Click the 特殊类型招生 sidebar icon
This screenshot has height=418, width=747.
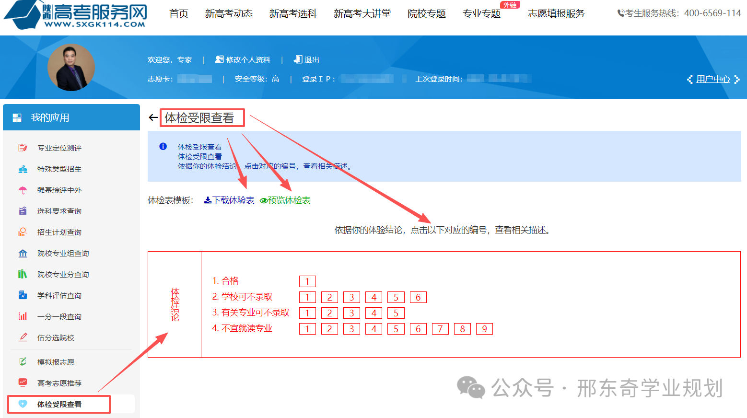pos(23,169)
